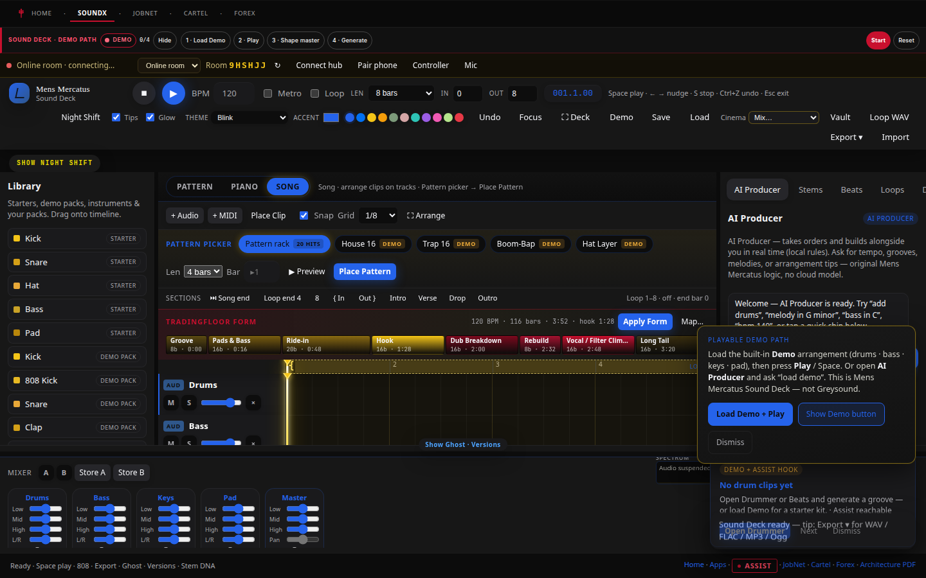Click the AUD badge on Bass track
Viewport: 926px width, 578px height.
pos(173,426)
